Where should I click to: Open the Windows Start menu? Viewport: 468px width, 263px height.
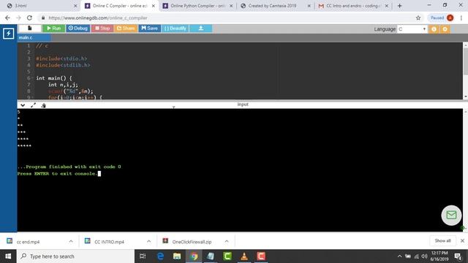click(x=8, y=256)
